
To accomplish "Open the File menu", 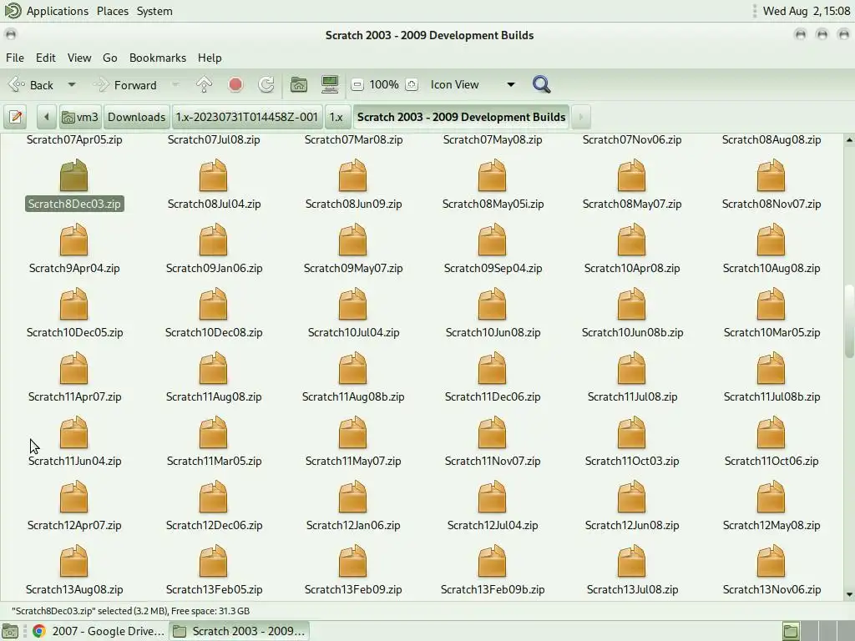I will coord(15,58).
